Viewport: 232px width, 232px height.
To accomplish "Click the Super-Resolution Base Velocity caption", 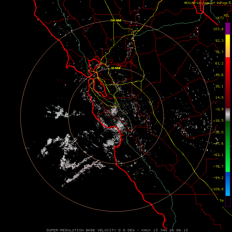I will 117,230.
